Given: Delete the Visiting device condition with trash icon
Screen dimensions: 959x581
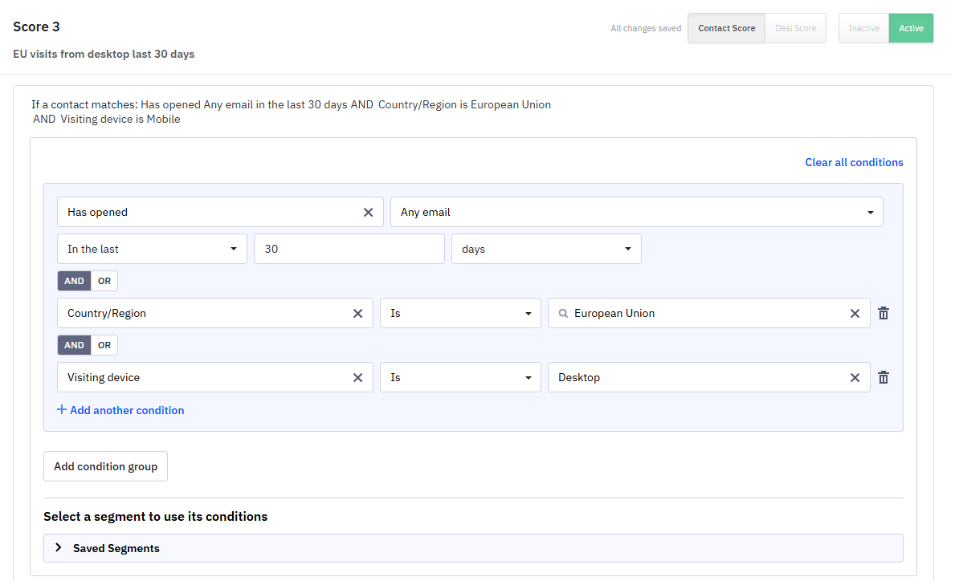Looking at the screenshot, I should click(884, 377).
